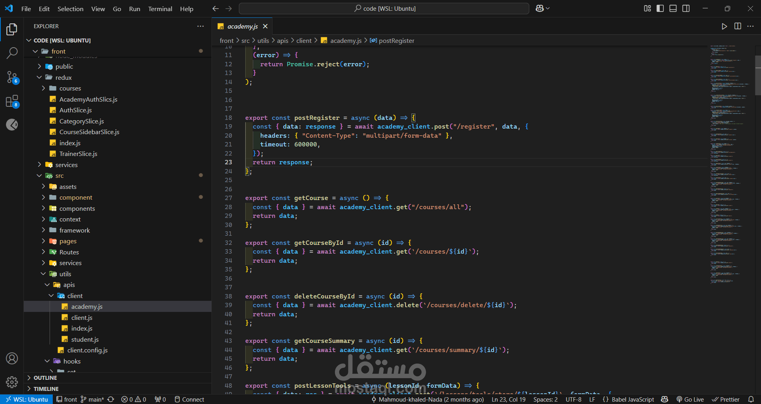Go back with the navigation arrow
Viewport: 761px width, 404px height.
click(x=215, y=8)
